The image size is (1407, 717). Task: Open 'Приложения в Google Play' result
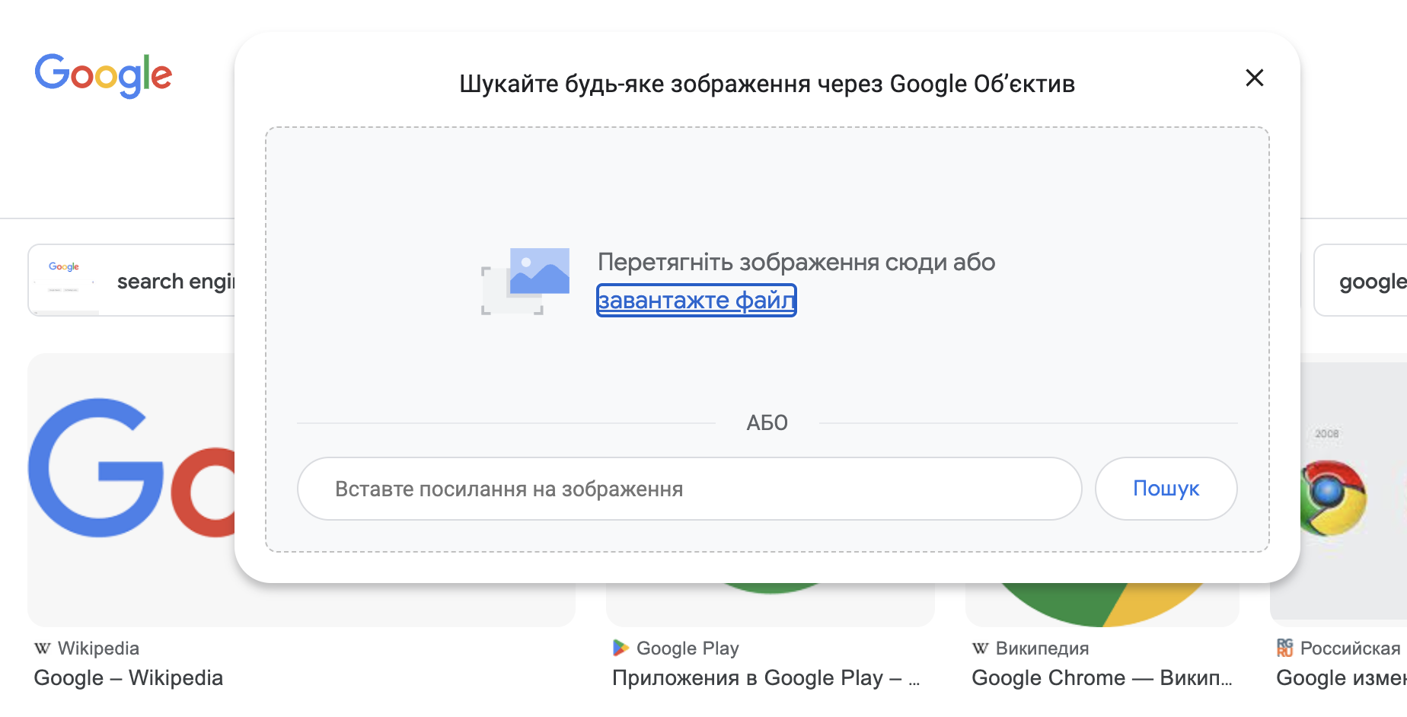766,678
